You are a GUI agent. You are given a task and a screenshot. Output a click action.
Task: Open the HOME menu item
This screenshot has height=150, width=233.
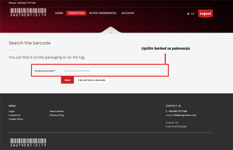(59, 13)
